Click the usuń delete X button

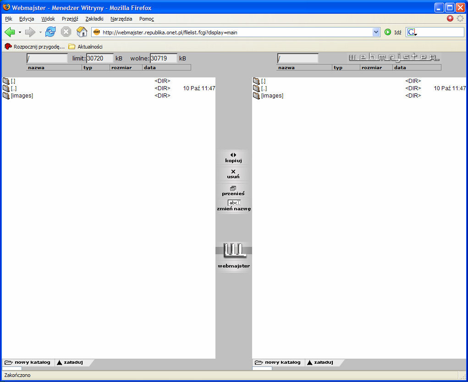(x=233, y=174)
